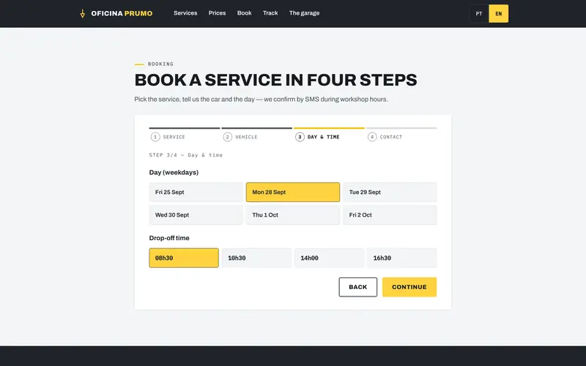Pick the 08h30 drop-off time
Image resolution: width=586 pixels, height=366 pixels.
[184, 258]
